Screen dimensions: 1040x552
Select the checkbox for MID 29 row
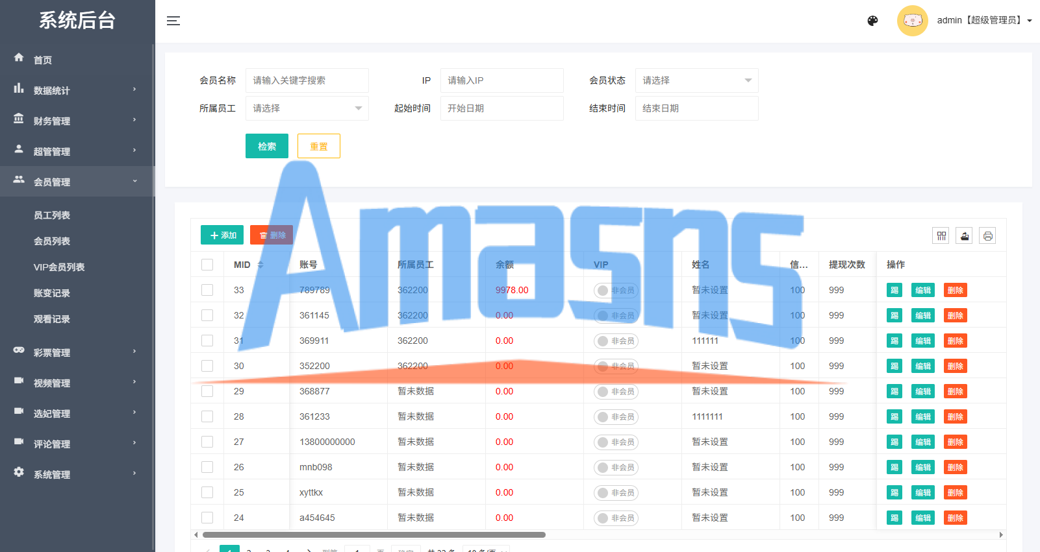coord(207,391)
